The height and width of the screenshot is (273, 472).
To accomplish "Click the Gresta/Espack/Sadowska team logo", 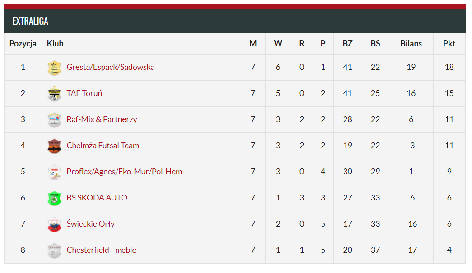I will point(55,68).
